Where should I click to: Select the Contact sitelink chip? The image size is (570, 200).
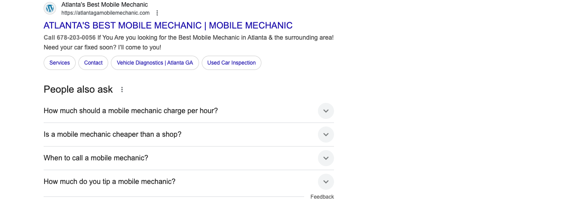coord(94,63)
